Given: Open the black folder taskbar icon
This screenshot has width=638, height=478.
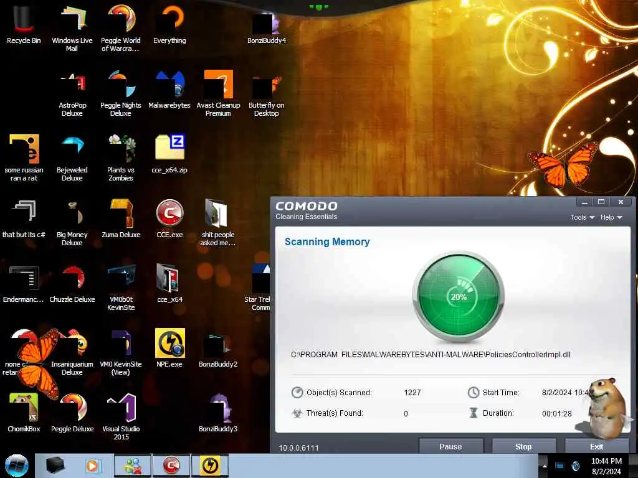Looking at the screenshot, I should point(55,466).
